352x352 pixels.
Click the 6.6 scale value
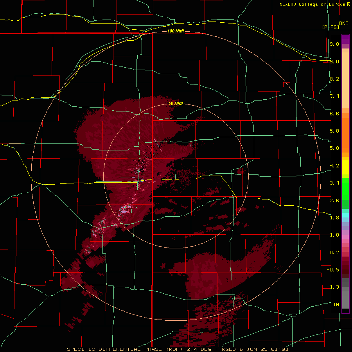coord(334,113)
